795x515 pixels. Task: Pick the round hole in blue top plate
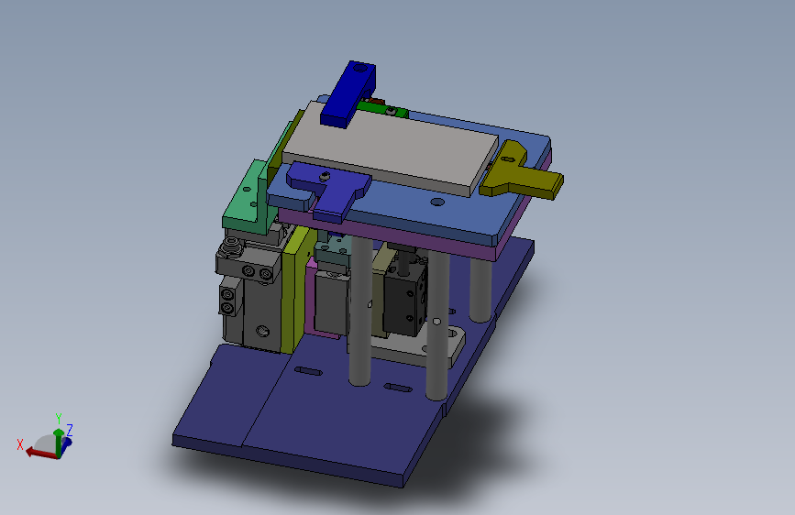coord(437,203)
